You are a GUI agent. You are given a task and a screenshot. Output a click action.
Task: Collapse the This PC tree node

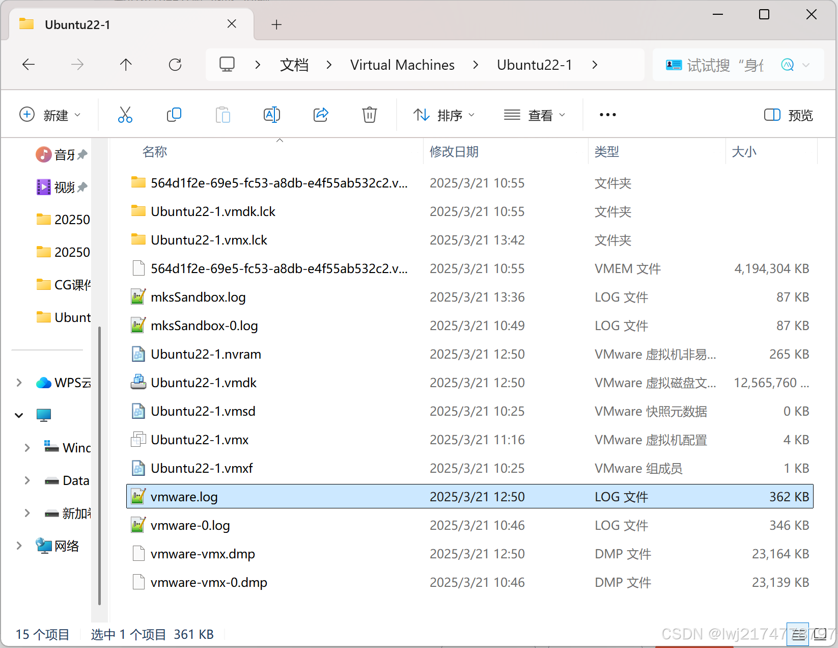(19, 415)
